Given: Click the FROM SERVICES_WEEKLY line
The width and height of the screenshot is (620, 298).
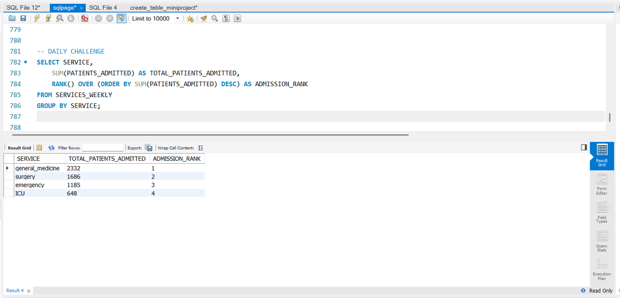Looking at the screenshot, I should (x=74, y=95).
